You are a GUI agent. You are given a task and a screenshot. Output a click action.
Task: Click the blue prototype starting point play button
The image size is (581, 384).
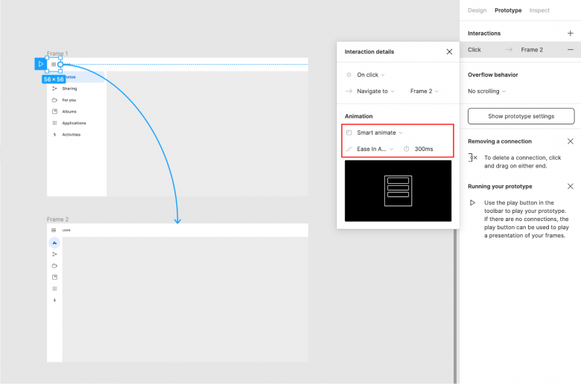click(41, 64)
